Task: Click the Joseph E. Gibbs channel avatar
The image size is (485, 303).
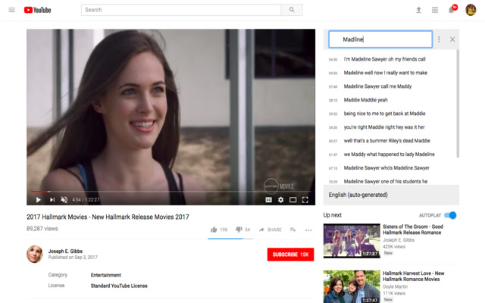Action: point(35,255)
